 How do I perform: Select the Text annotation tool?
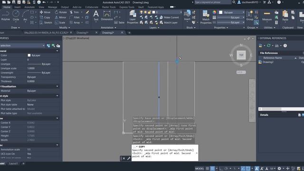[x=96, y=16]
